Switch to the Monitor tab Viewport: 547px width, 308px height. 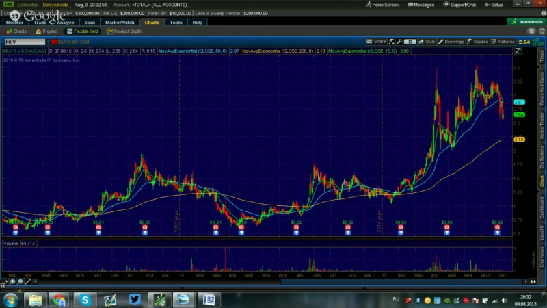pos(14,23)
